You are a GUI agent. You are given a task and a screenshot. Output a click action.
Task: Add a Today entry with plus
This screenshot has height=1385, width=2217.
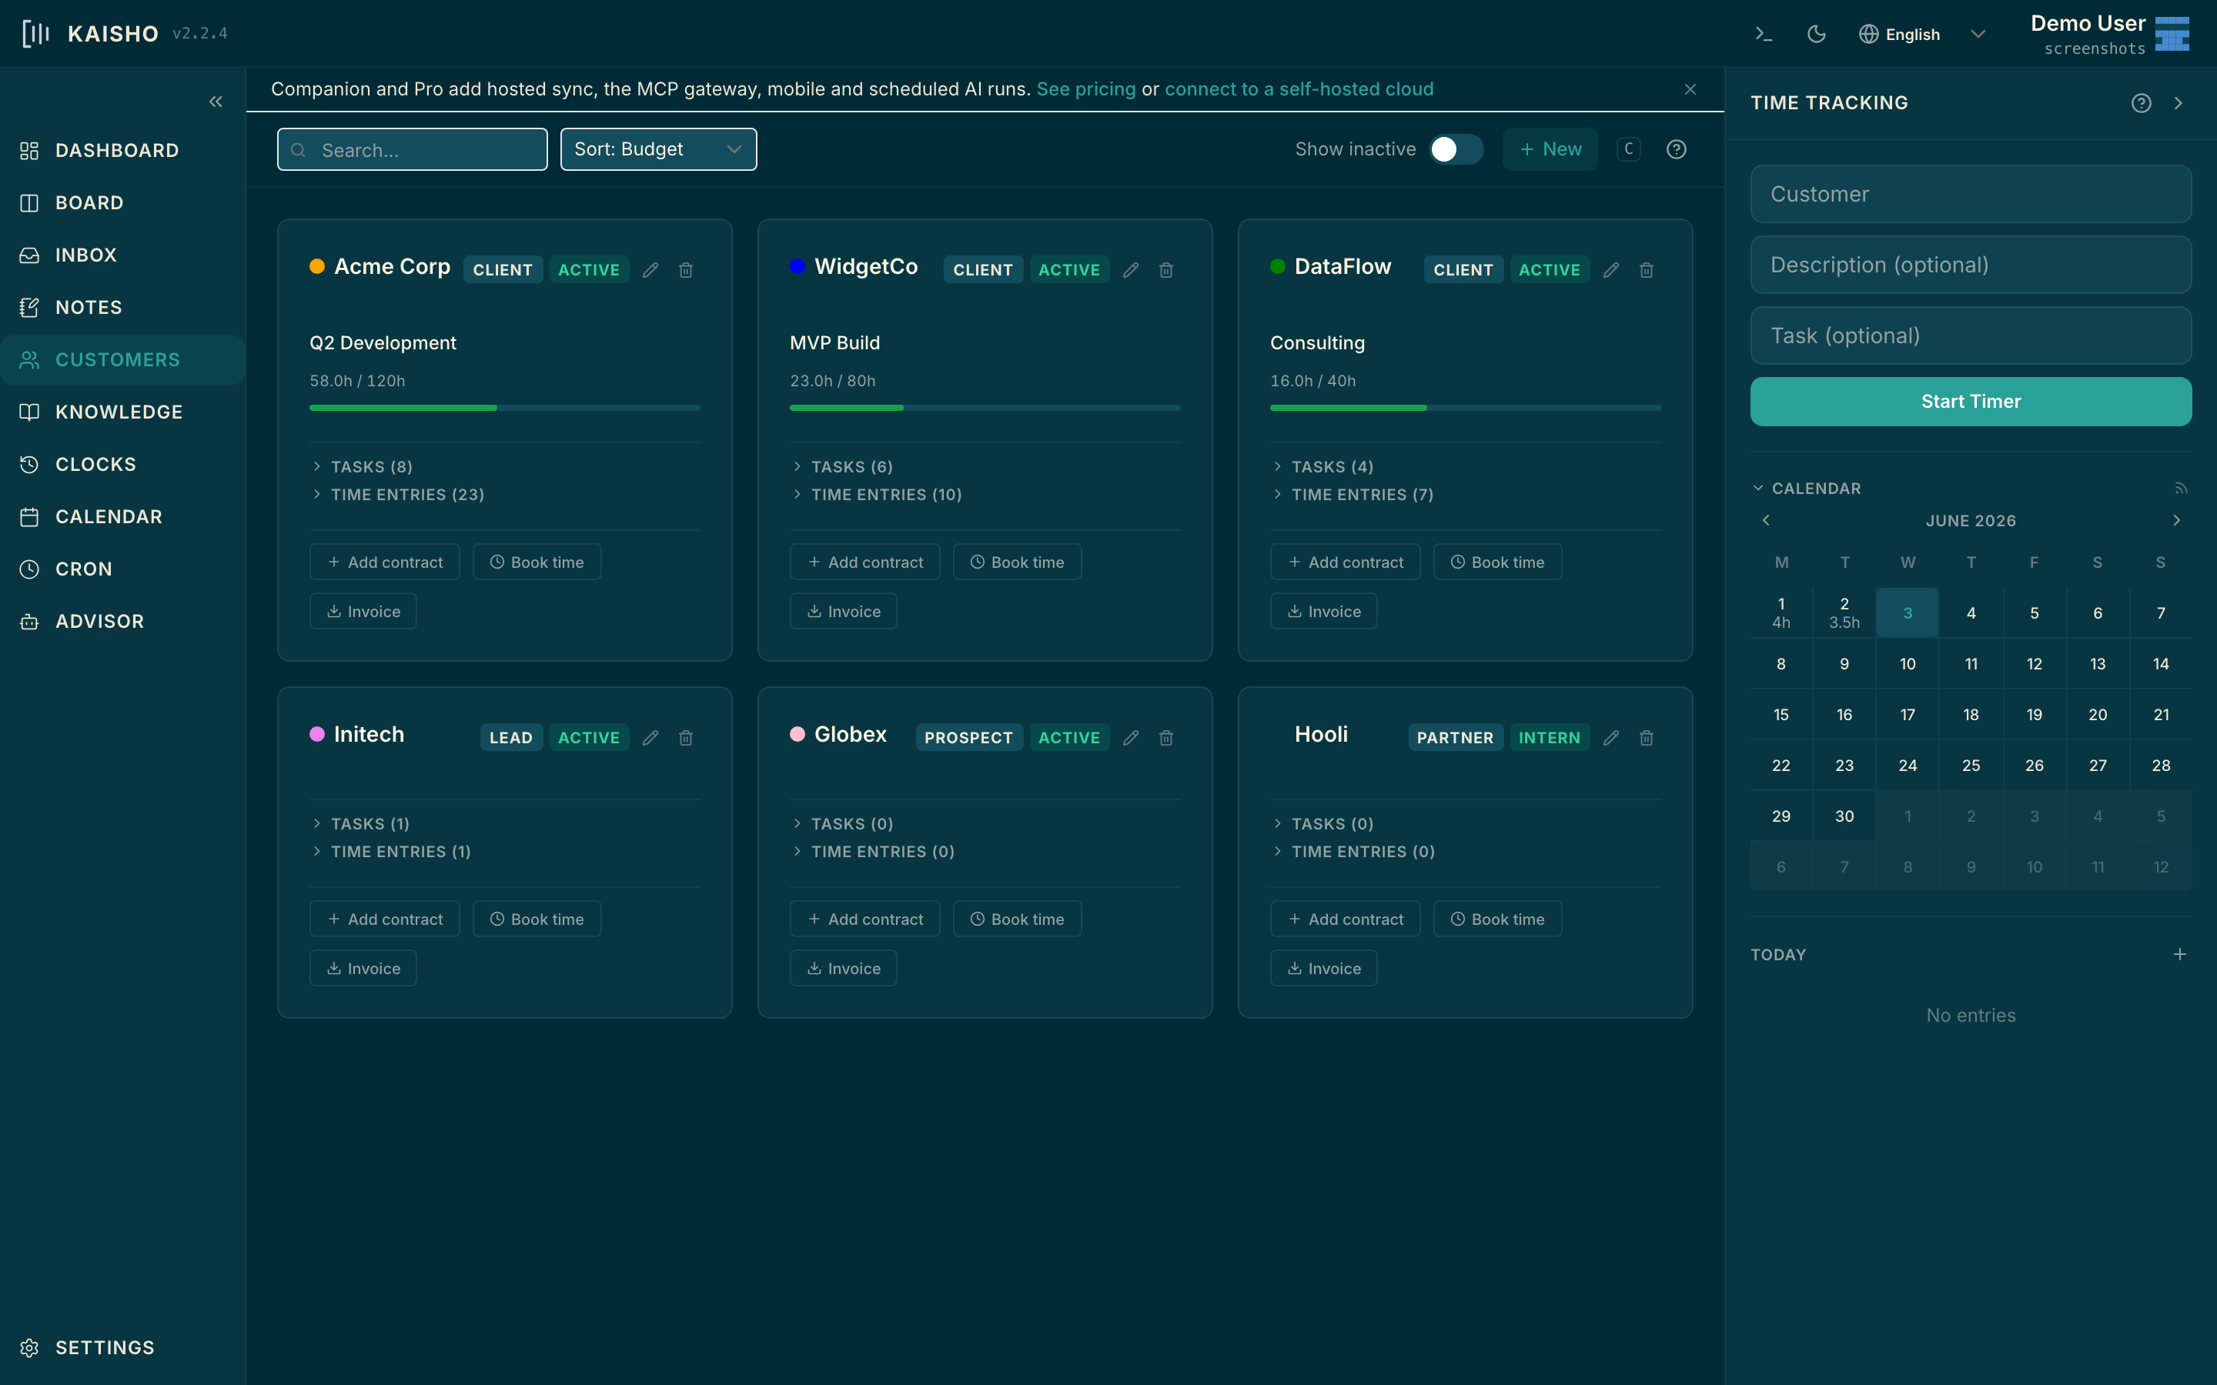(x=2180, y=953)
